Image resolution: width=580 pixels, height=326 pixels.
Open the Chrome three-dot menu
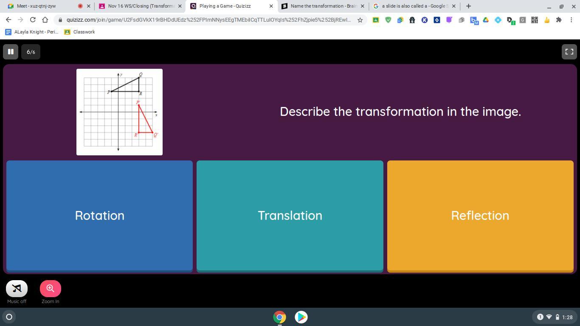pyautogui.click(x=572, y=20)
